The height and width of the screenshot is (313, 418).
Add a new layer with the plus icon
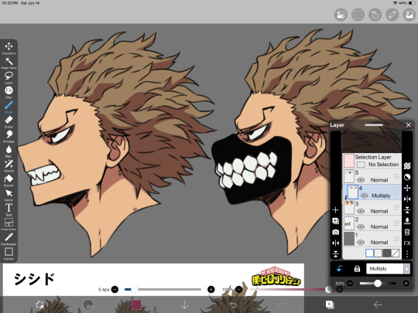(x=336, y=210)
